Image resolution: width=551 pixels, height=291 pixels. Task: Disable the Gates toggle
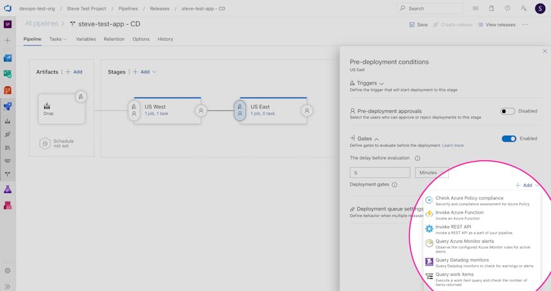point(509,138)
